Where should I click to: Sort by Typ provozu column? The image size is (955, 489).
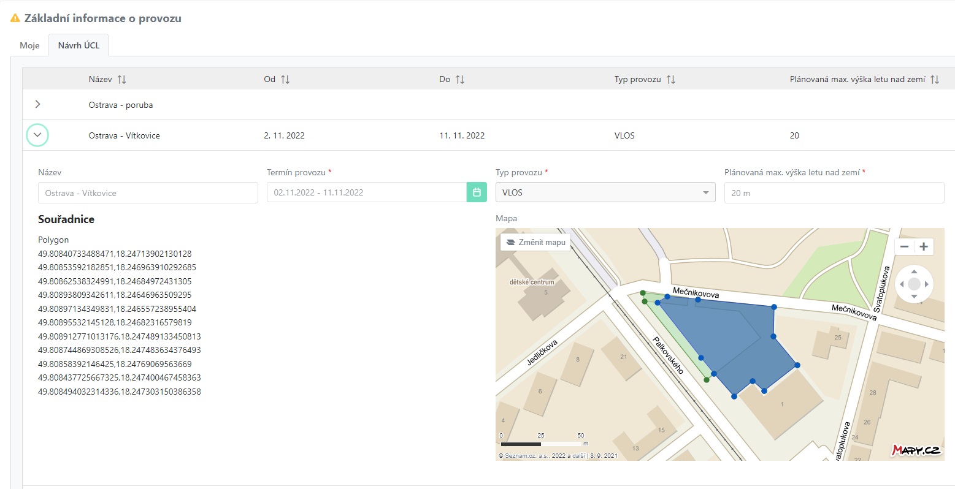(671, 80)
